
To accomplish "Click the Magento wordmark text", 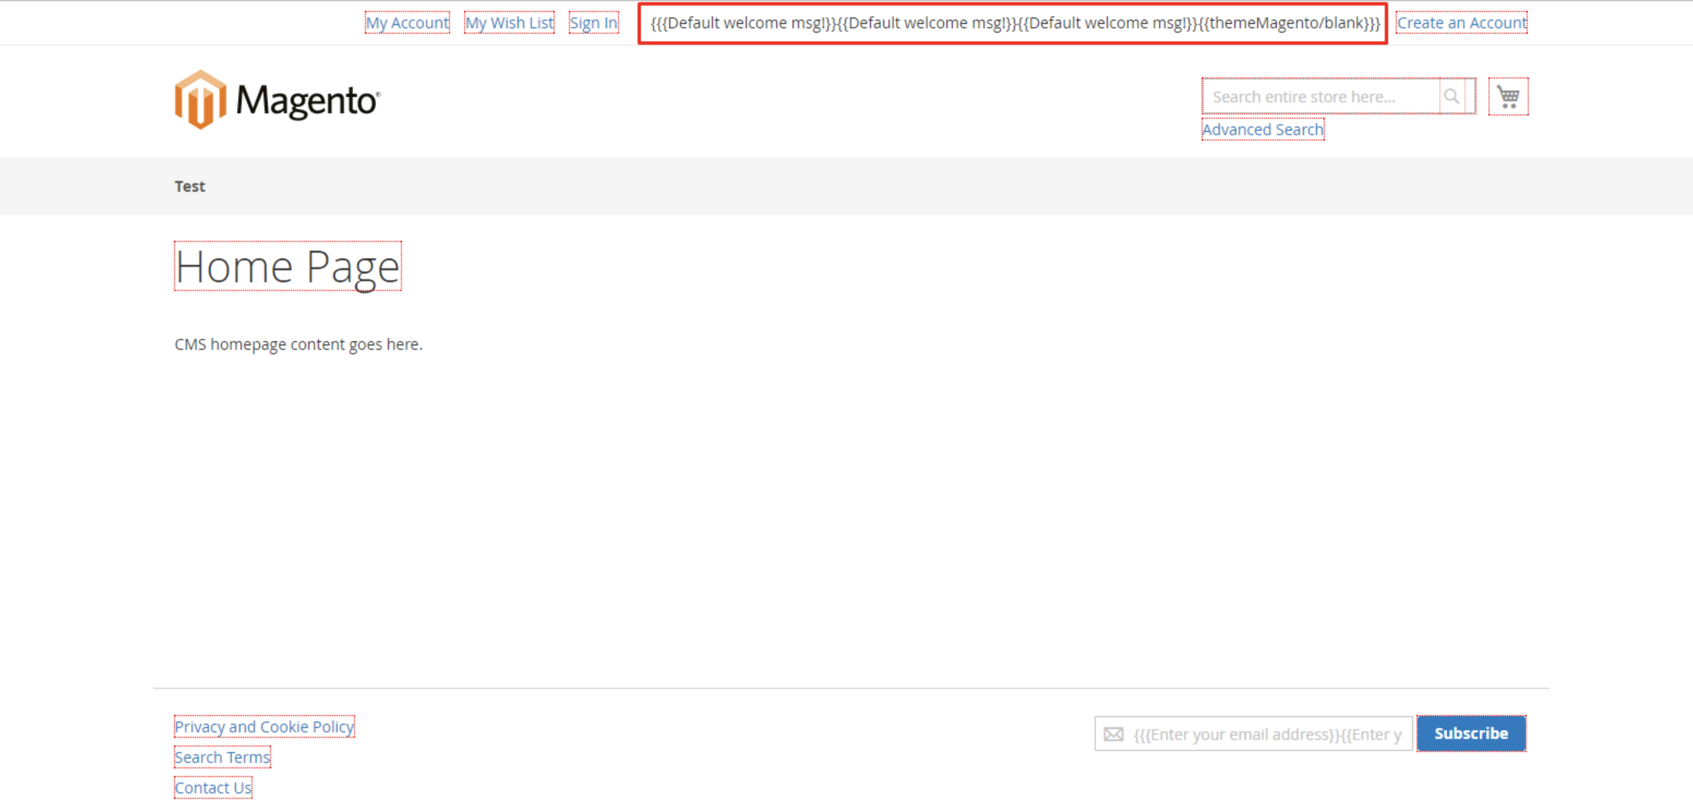I will point(307,101).
